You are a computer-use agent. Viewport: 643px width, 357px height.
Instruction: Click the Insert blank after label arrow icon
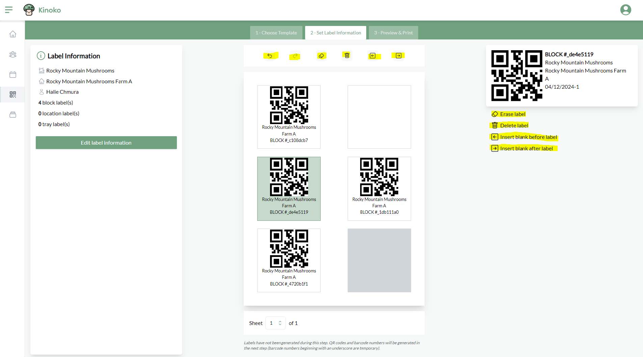point(398,56)
